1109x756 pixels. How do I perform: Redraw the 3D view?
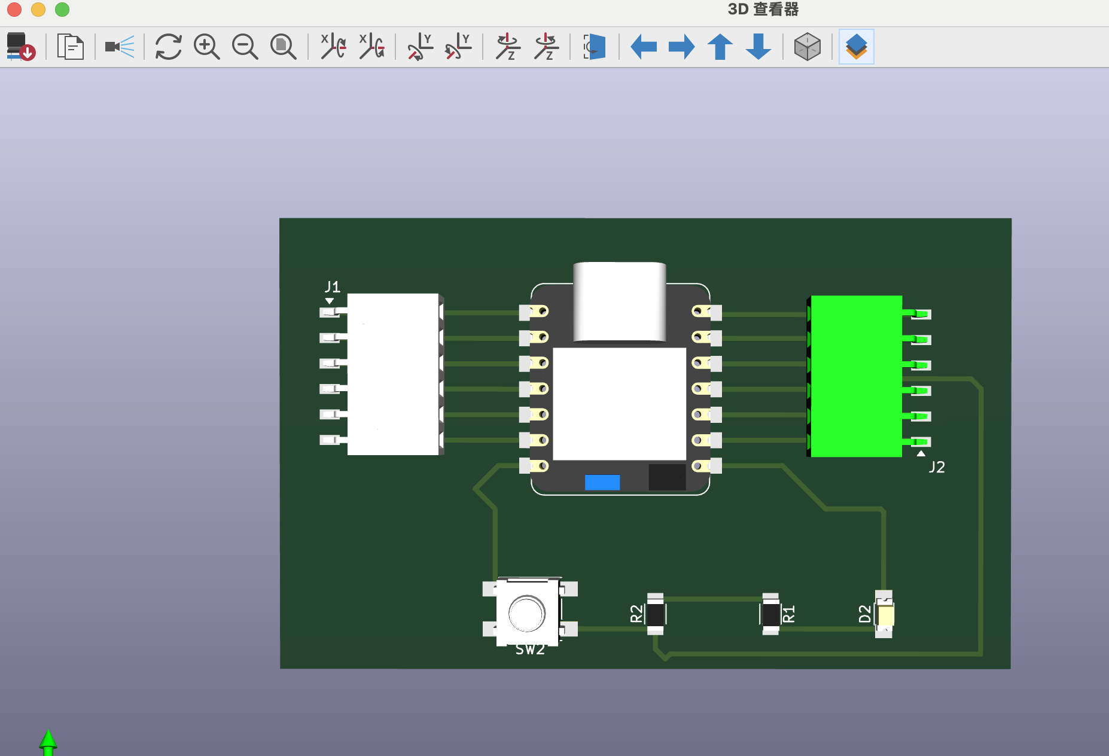pos(168,46)
